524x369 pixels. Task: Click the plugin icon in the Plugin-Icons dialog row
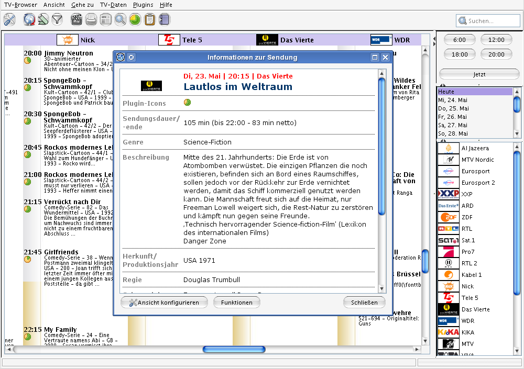click(x=187, y=103)
